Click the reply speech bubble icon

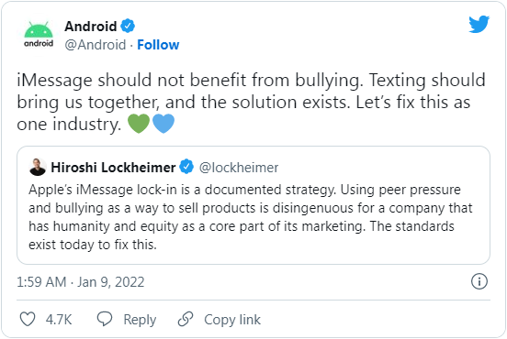tap(105, 319)
